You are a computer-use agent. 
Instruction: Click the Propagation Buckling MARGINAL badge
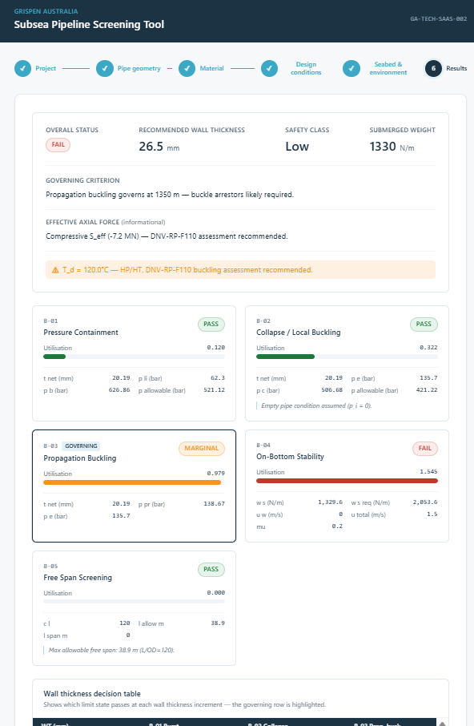[x=202, y=448]
